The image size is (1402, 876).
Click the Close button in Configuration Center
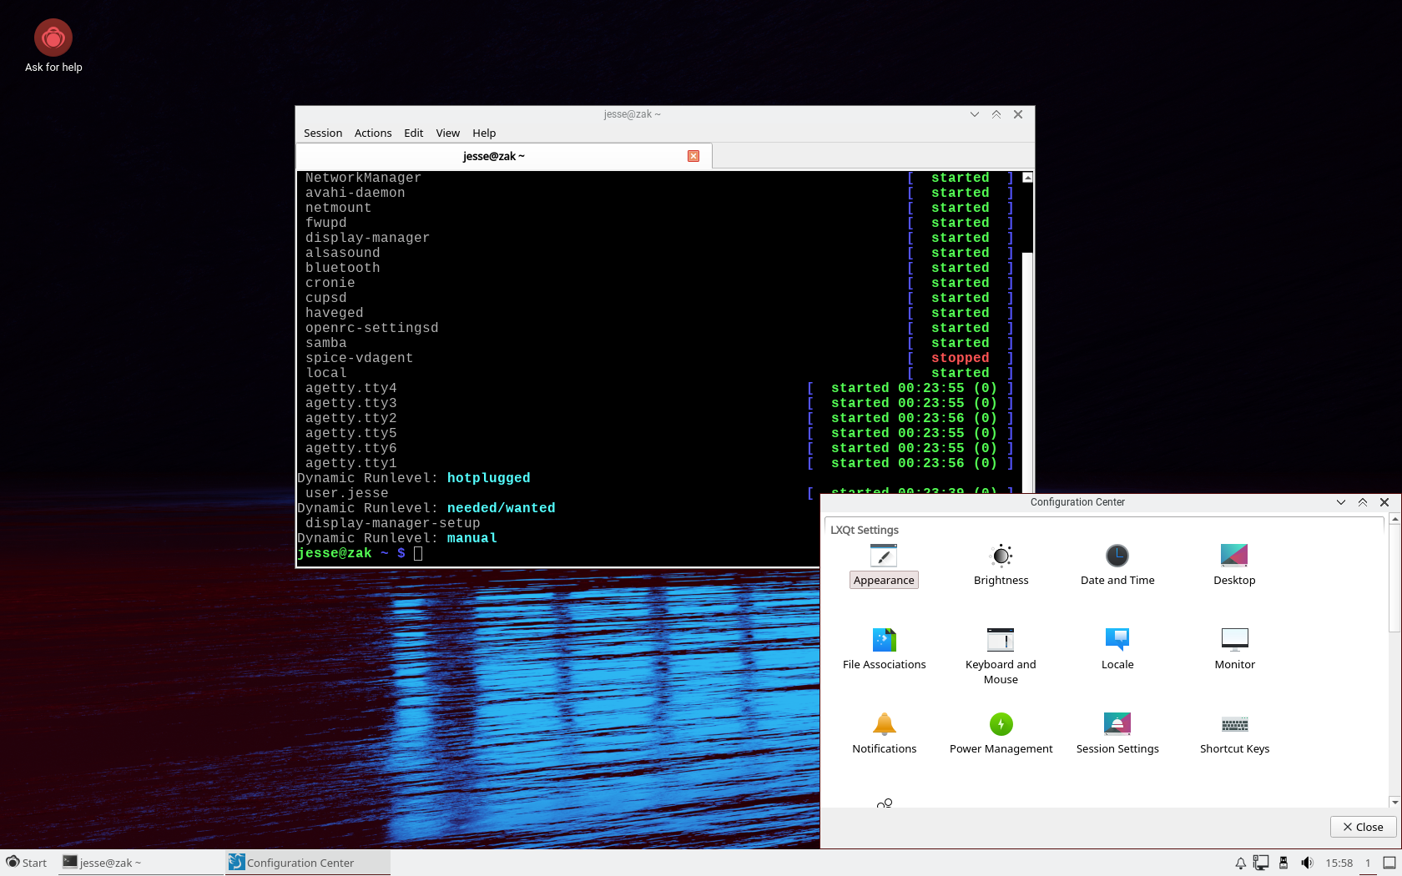1363,827
